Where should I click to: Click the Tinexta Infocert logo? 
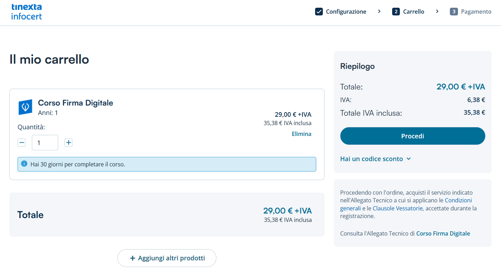[x=27, y=12]
